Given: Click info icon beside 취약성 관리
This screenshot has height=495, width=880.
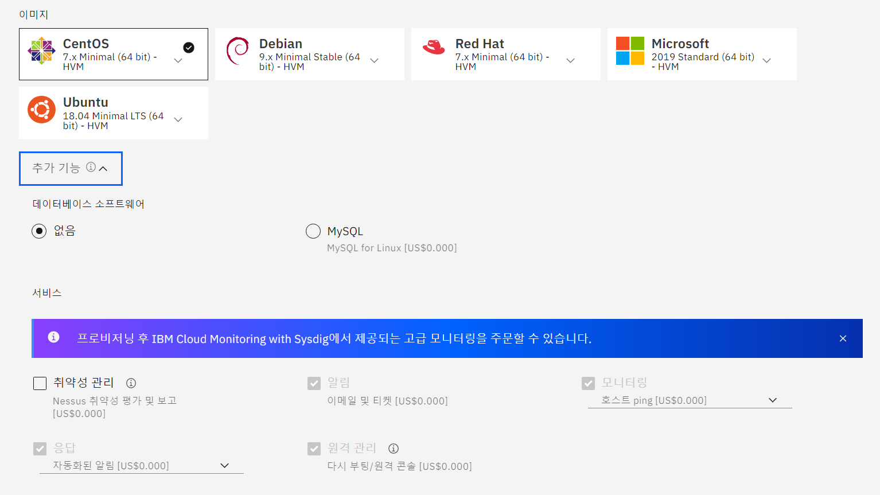Looking at the screenshot, I should tap(131, 383).
